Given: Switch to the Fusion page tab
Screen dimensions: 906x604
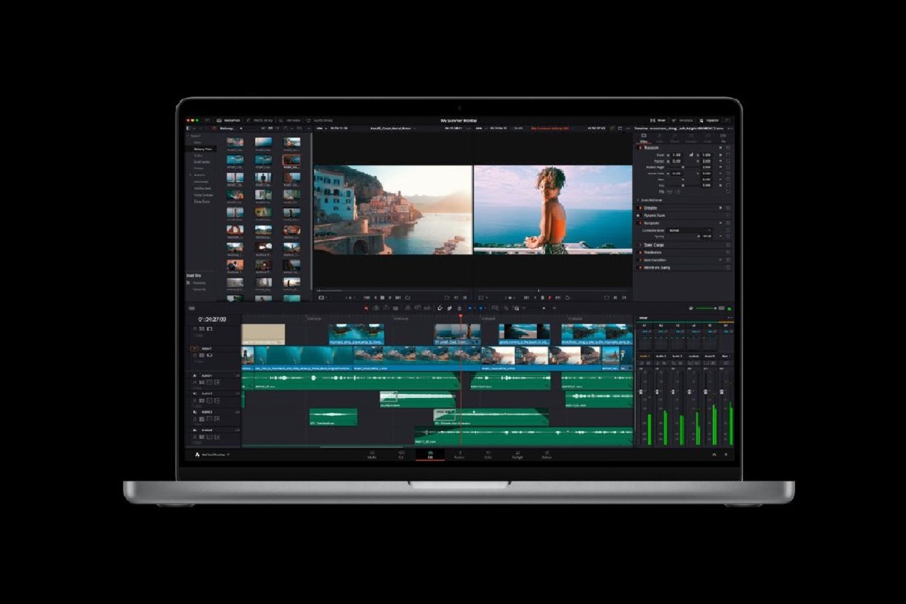Looking at the screenshot, I should tap(459, 454).
